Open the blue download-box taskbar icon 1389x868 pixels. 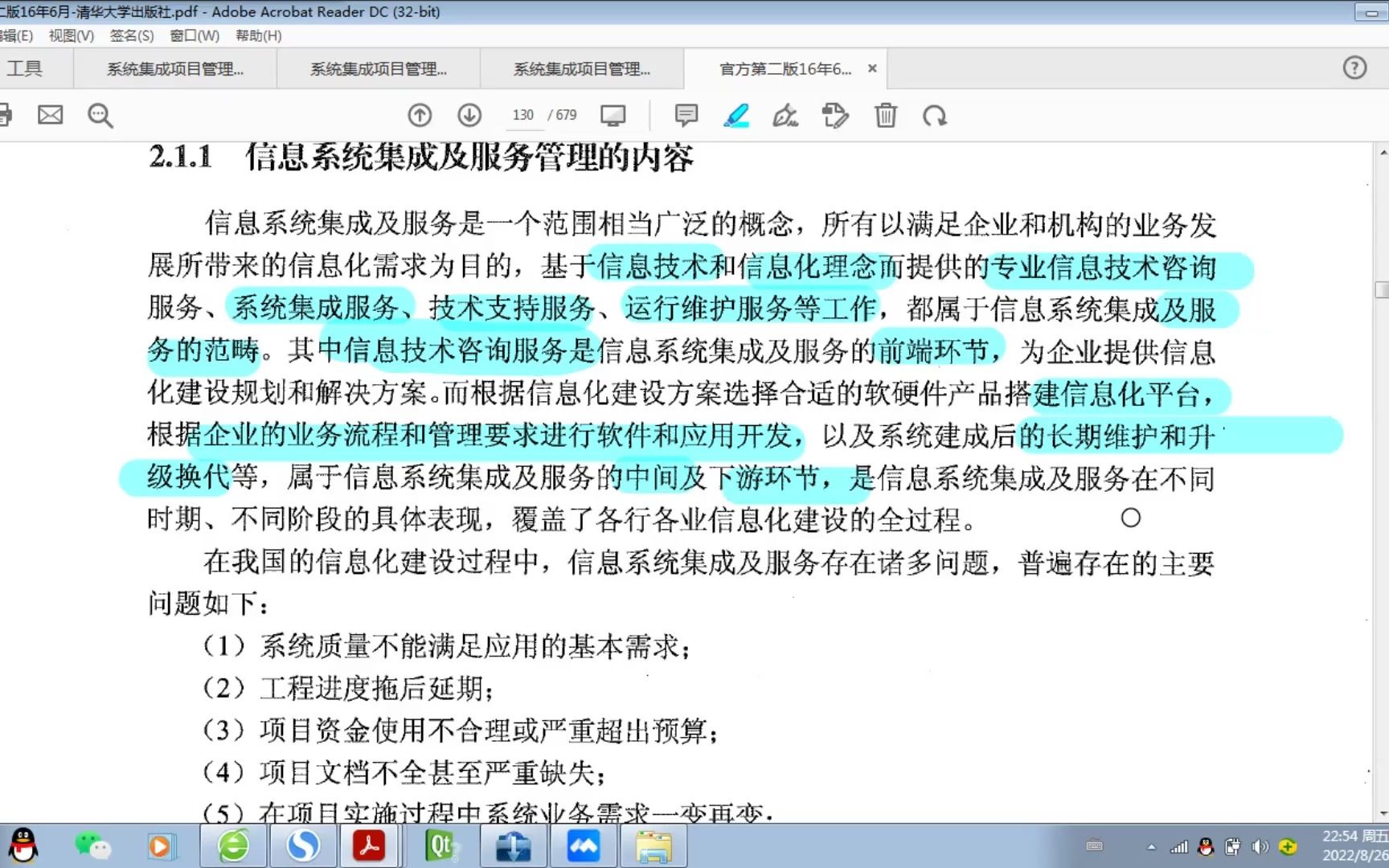513,845
